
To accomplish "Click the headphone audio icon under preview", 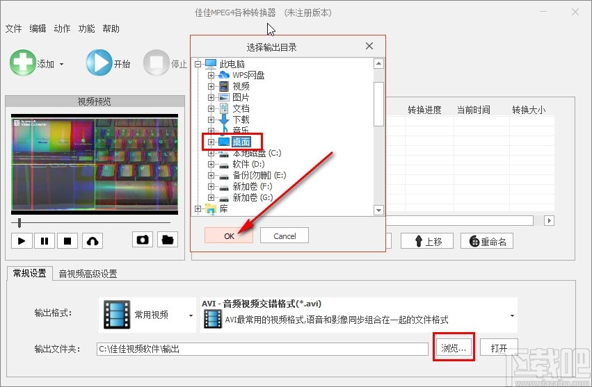I will coord(93,240).
